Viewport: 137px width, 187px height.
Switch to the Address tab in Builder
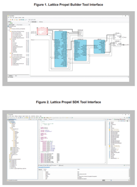[41, 22]
